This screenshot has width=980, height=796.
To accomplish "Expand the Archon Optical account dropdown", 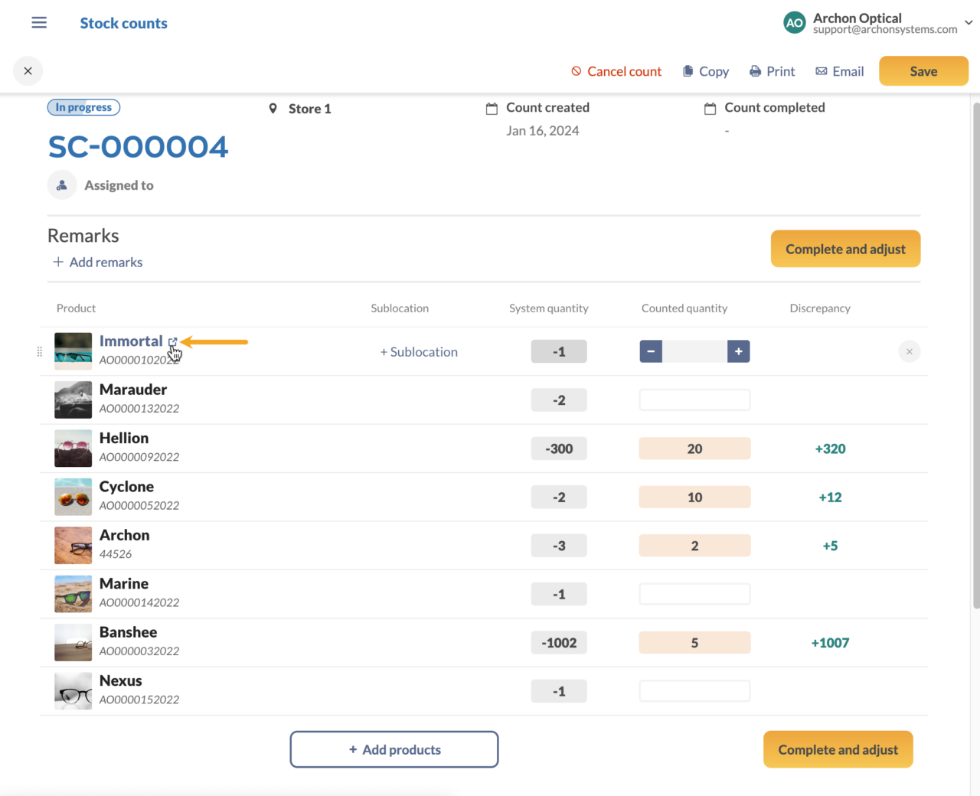I will (x=968, y=22).
